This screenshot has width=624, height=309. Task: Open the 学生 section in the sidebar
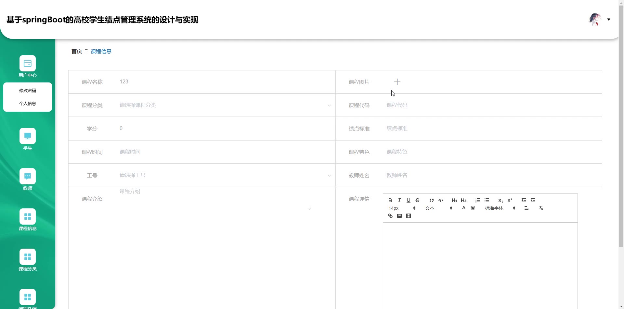point(28,139)
